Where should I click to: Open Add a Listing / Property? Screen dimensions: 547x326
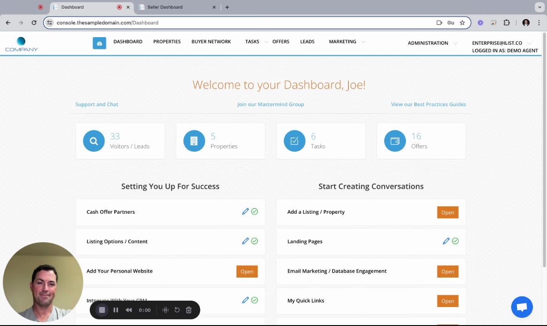pyautogui.click(x=448, y=212)
